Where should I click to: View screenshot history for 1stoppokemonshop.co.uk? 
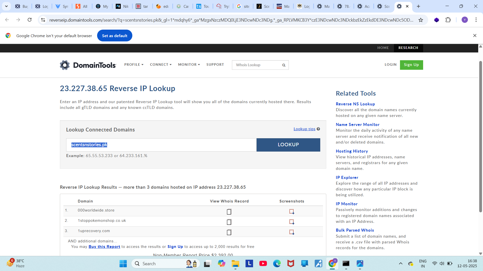[292, 222]
